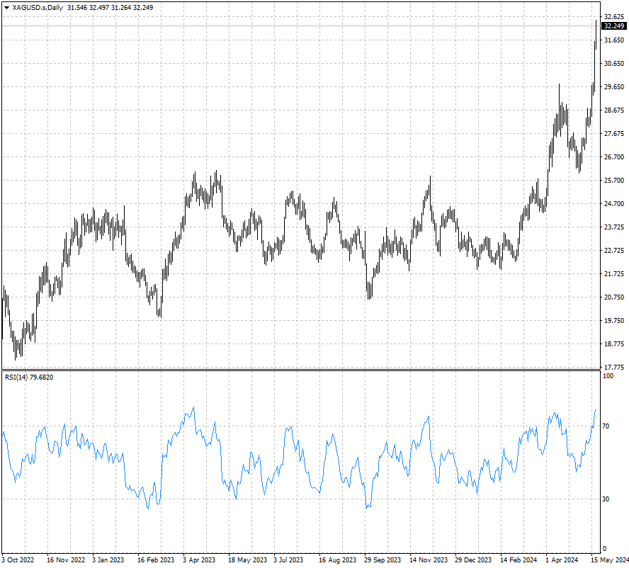Click the current price label 32.249
The image size is (629, 568).
[614, 25]
